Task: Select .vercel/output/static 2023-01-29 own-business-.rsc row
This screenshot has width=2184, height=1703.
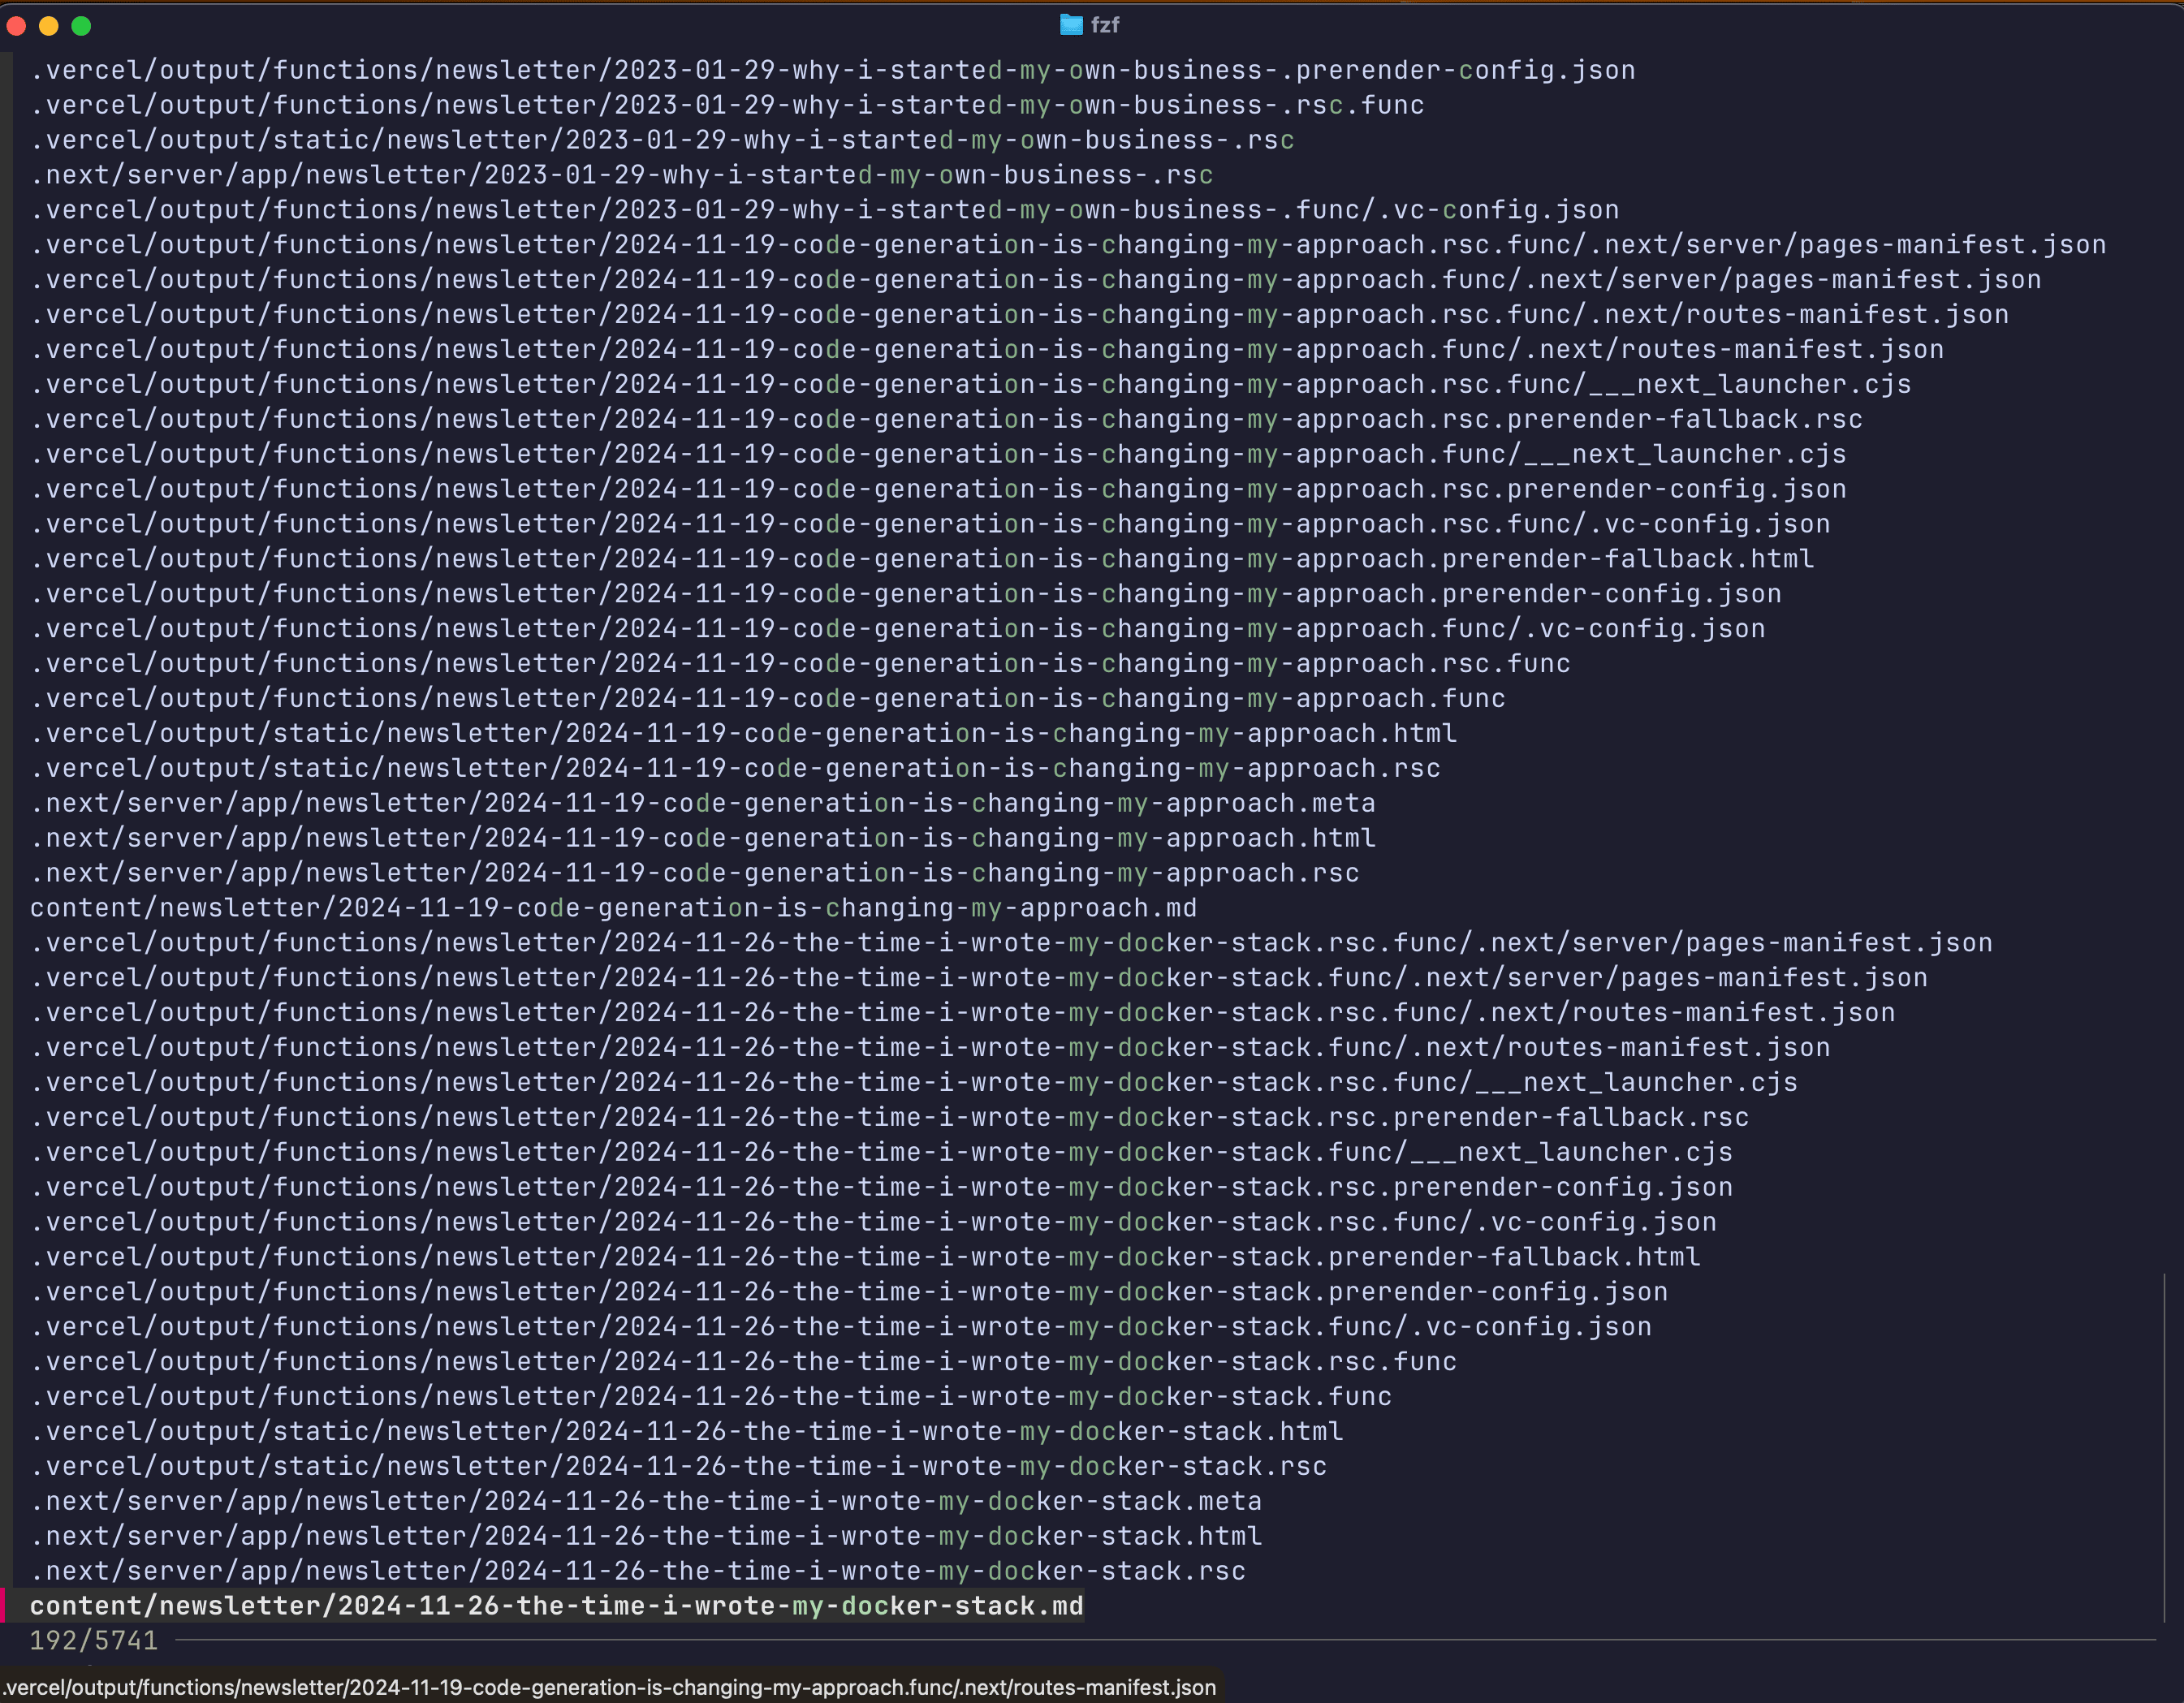Action: point(662,140)
